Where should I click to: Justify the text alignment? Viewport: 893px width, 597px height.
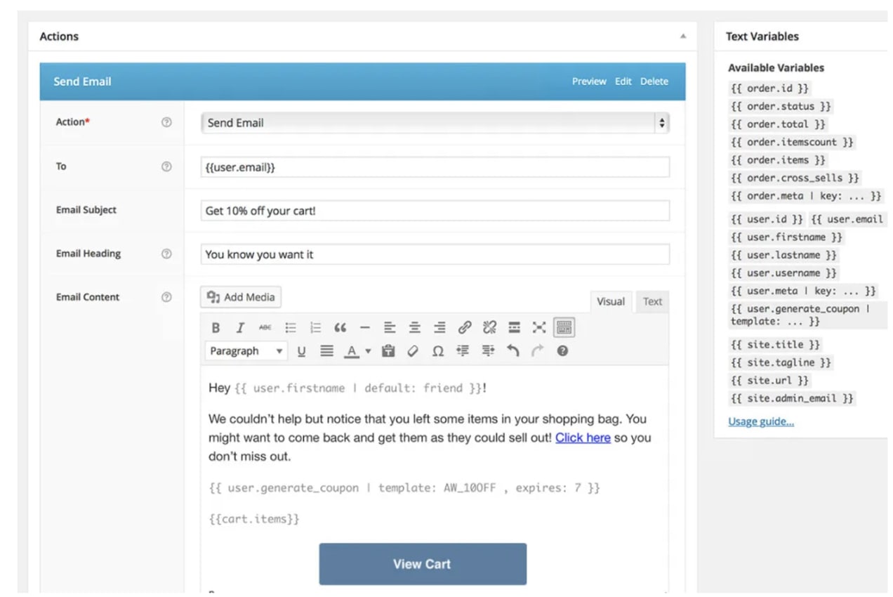click(326, 351)
